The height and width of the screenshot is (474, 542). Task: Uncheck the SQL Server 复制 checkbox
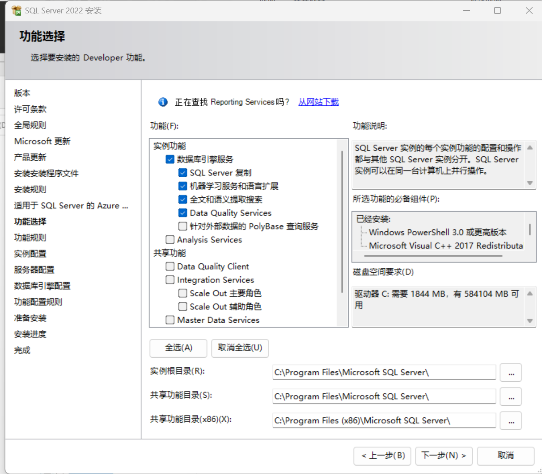(182, 173)
